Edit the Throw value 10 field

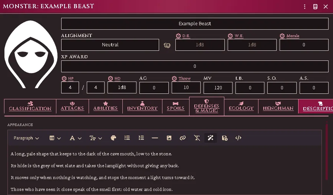tap(186, 87)
